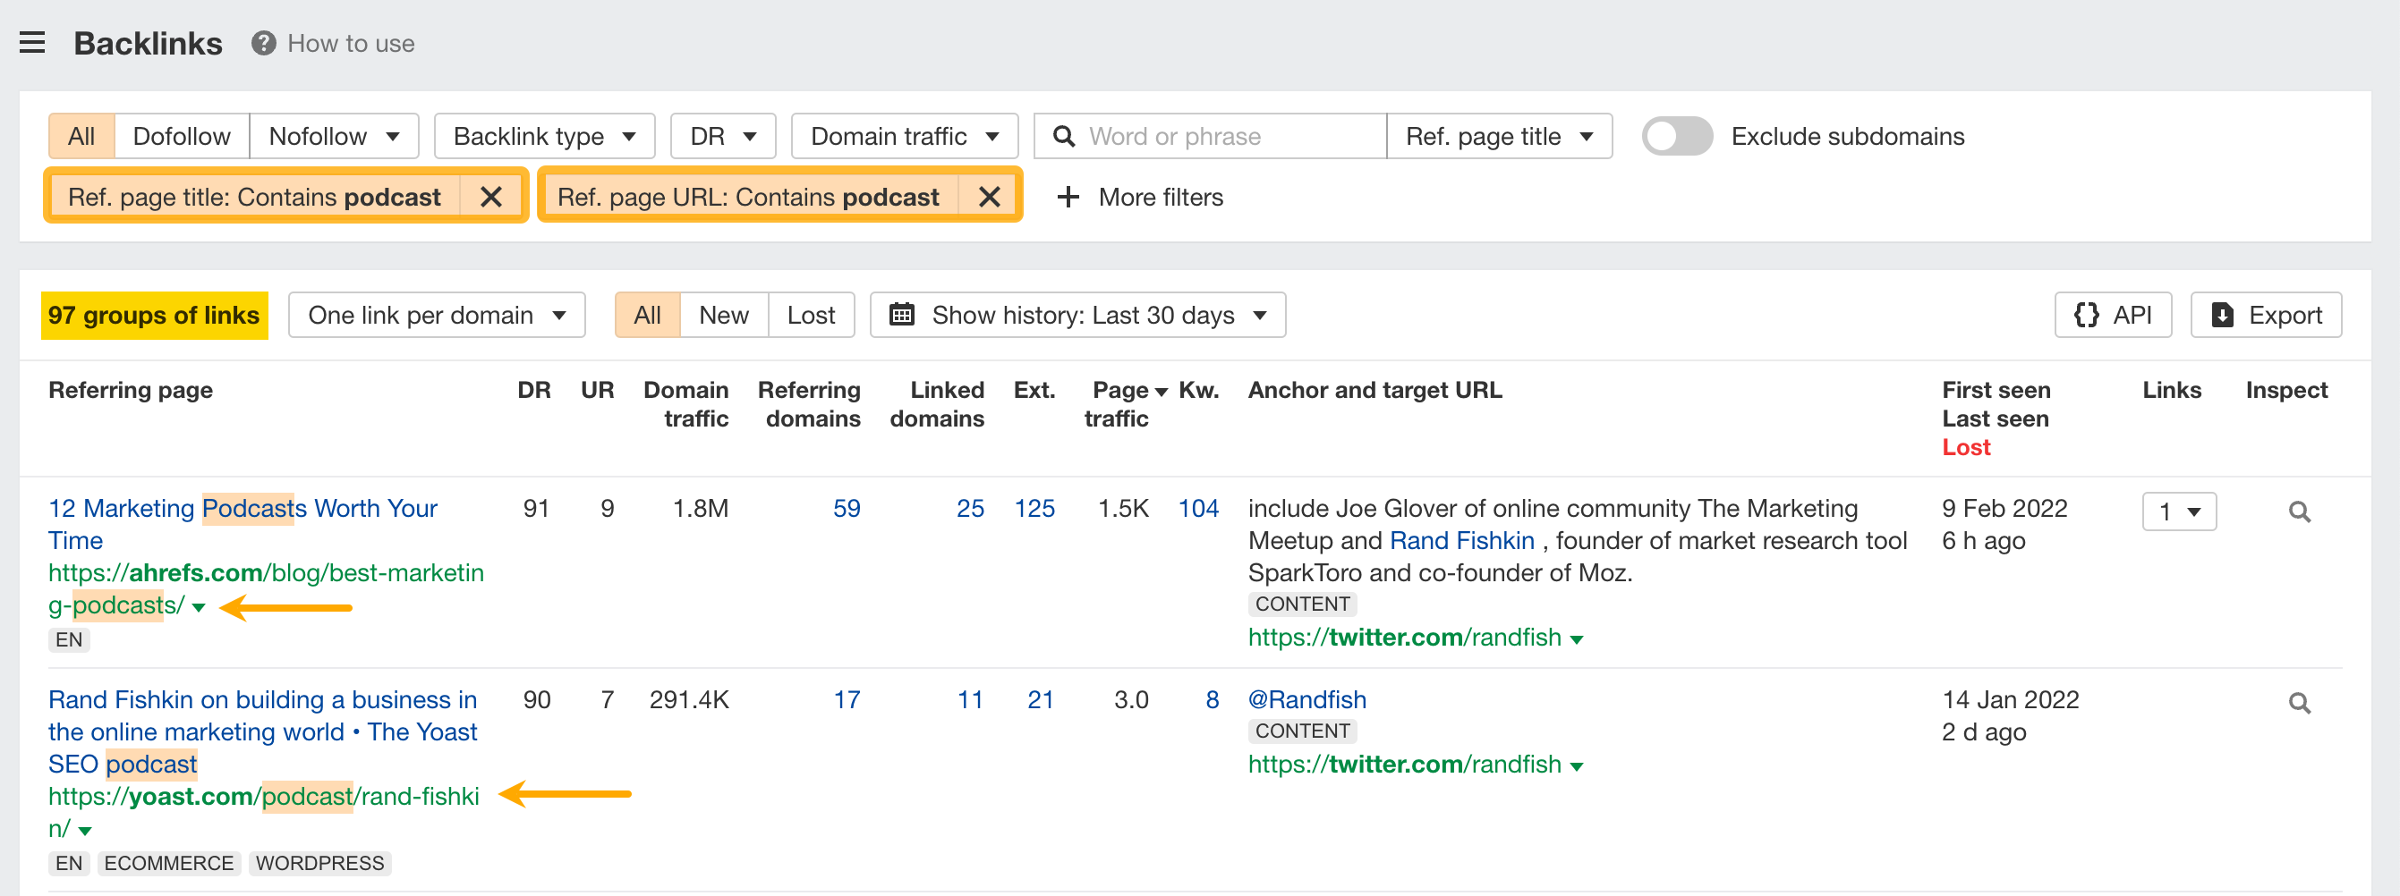Image resolution: width=2400 pixels, height=896 pixels.
Task: Inspect the ahrefs.com backlink with magnifier icon
Action: (2300, 511)
